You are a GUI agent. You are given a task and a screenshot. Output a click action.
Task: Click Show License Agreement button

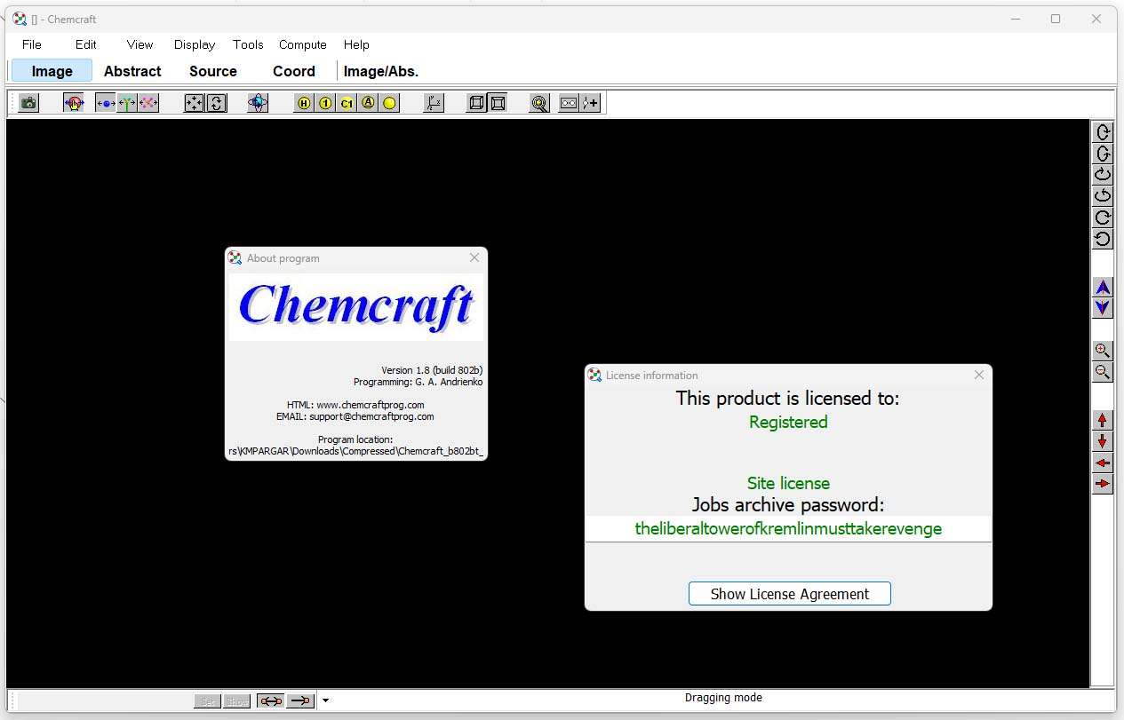point(789,594)
